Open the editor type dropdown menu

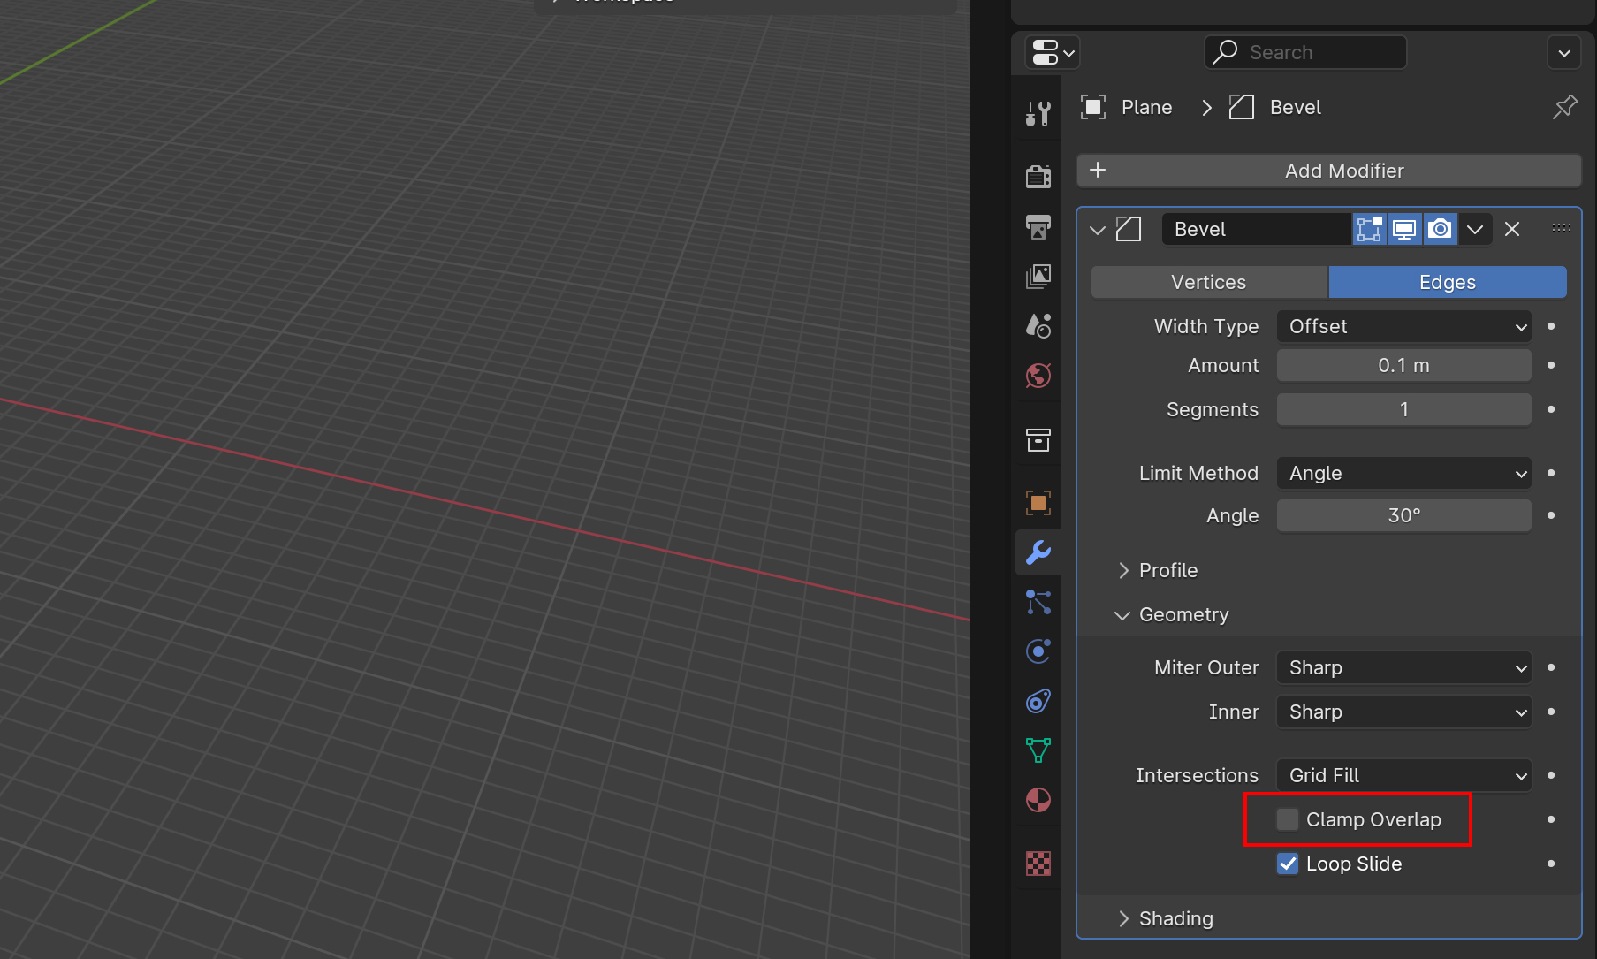[x=1053, y=52]
